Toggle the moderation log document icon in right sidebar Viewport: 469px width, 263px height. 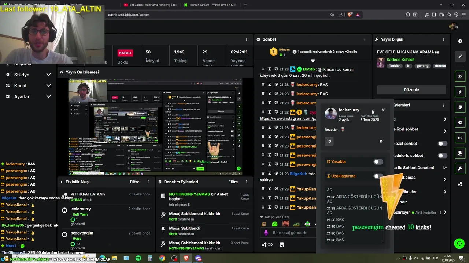click(x=460, y=107)
